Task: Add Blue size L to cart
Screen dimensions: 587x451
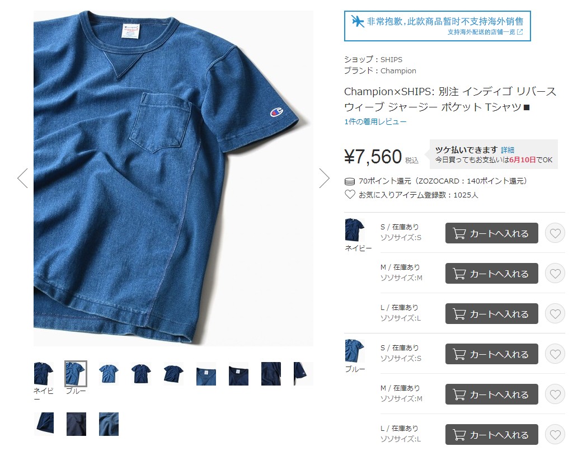Action: pos(491,435)
